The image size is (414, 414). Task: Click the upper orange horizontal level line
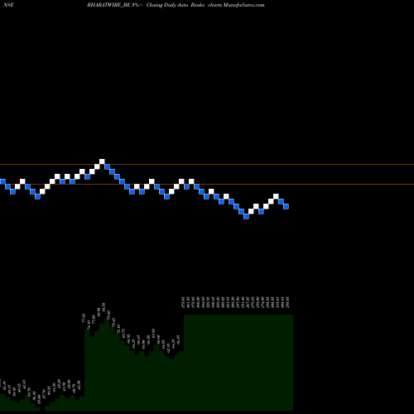(207, 165)
